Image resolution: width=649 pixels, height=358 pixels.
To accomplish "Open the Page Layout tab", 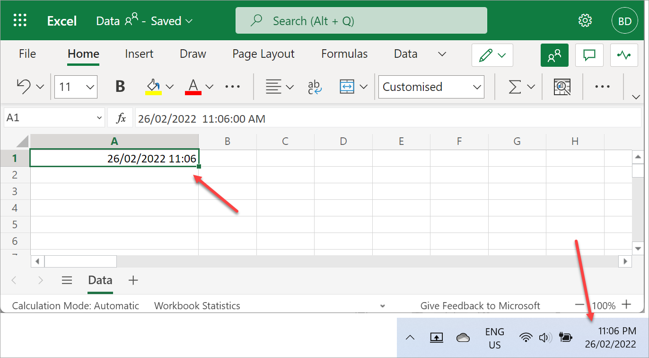I will [x=263, y=54].
